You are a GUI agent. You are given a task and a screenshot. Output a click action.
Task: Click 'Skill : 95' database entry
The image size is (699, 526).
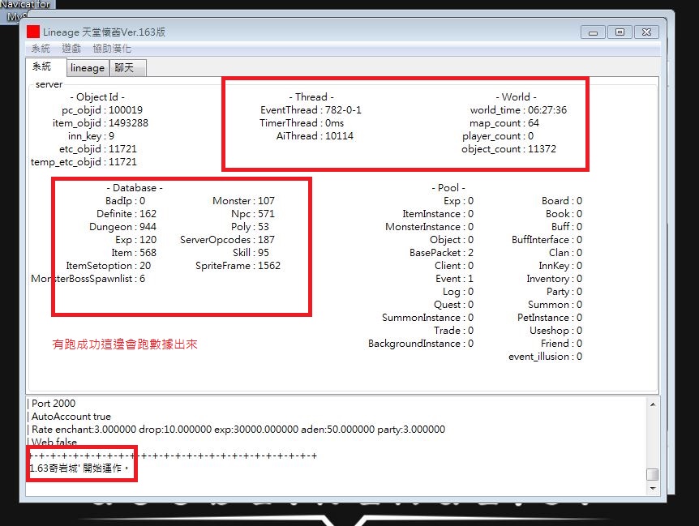tap(251, 253)
